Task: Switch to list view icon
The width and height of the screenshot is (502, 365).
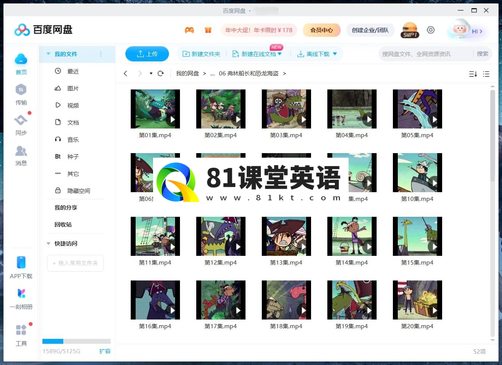Action: tap(486, 74)
